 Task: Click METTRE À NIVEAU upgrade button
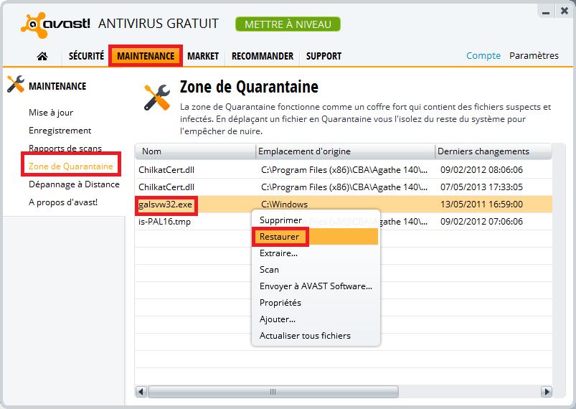[288, 24]
